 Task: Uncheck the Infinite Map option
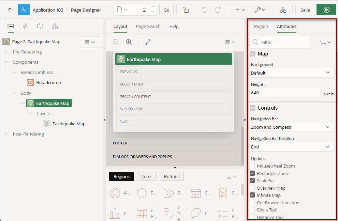pos(252,195)
